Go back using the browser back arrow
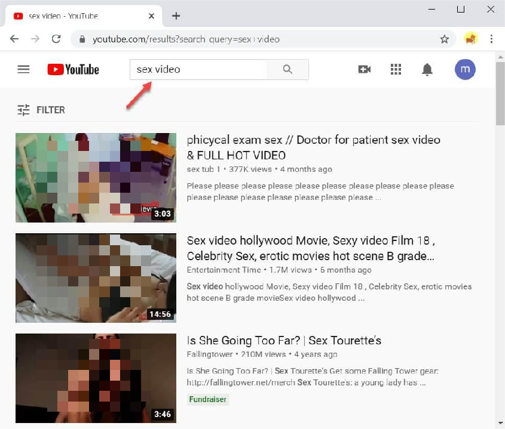Viewport: 505px width, 429px height. point(14,39)
